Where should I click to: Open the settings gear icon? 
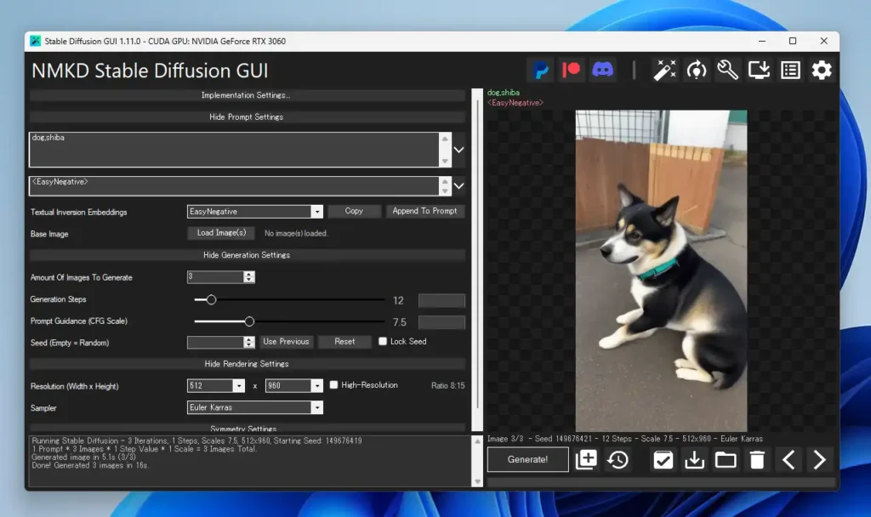click(822, 70)
